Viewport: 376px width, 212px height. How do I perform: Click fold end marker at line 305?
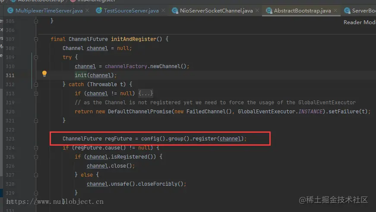pyautogui.click(x=36, y=21)
